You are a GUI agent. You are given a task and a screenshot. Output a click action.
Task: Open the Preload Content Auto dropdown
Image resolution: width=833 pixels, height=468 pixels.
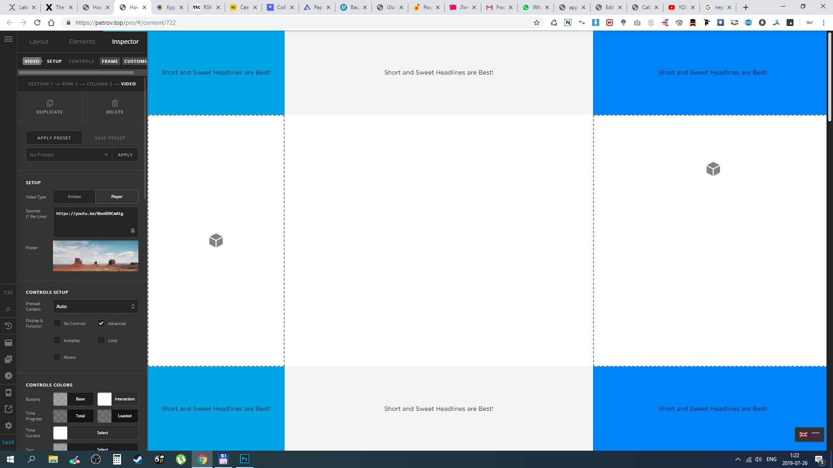(95, 306)
